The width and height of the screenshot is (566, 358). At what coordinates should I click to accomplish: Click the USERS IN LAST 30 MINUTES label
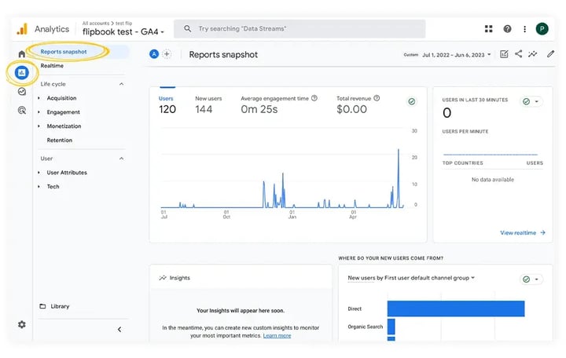coord(475,100)
